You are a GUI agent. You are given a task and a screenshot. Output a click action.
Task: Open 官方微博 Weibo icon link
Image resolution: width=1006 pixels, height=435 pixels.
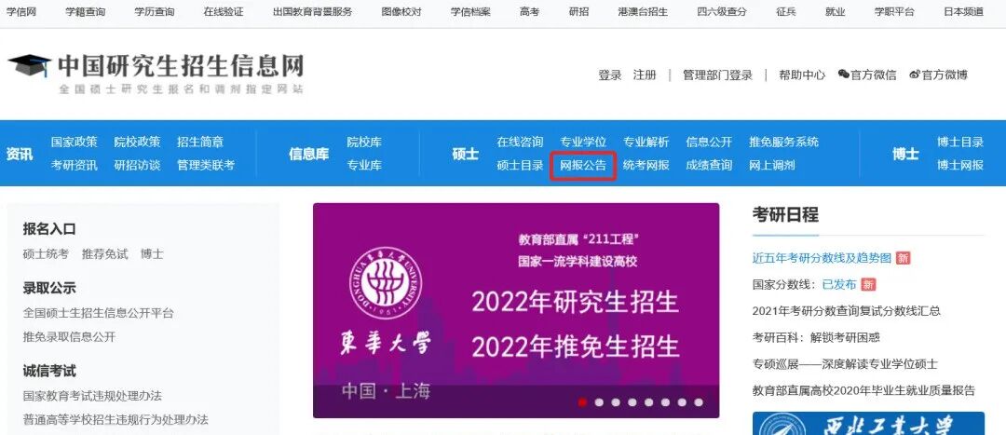(x=915, y=75)
